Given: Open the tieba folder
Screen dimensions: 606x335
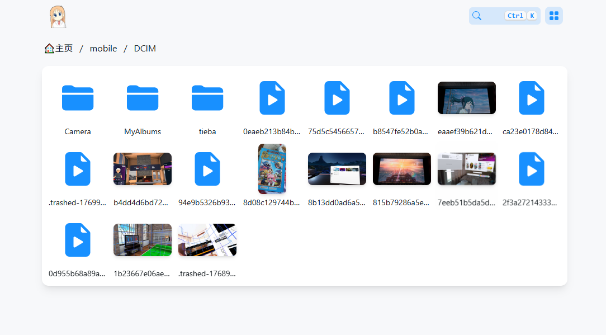Looking at the screenshot, I should tap(207, 98).
